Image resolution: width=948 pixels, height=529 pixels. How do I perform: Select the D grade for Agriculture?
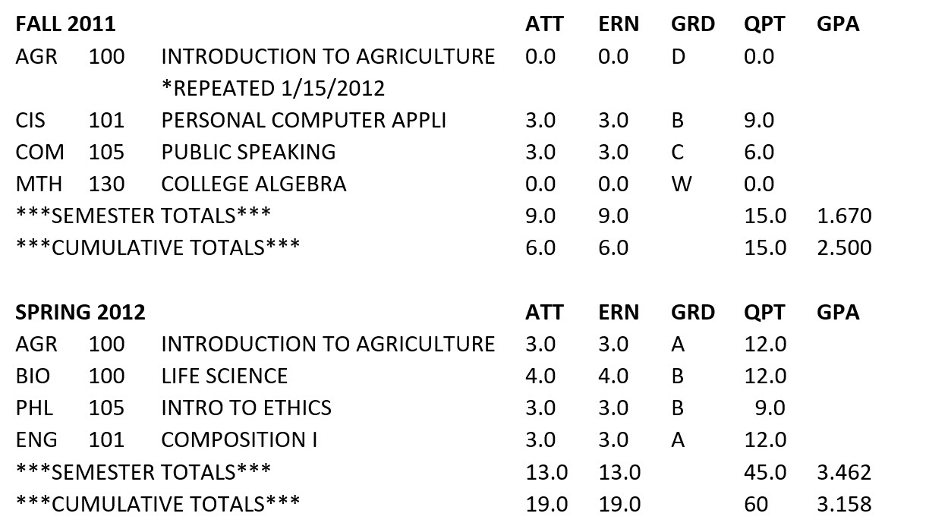[x=679, y=56]
